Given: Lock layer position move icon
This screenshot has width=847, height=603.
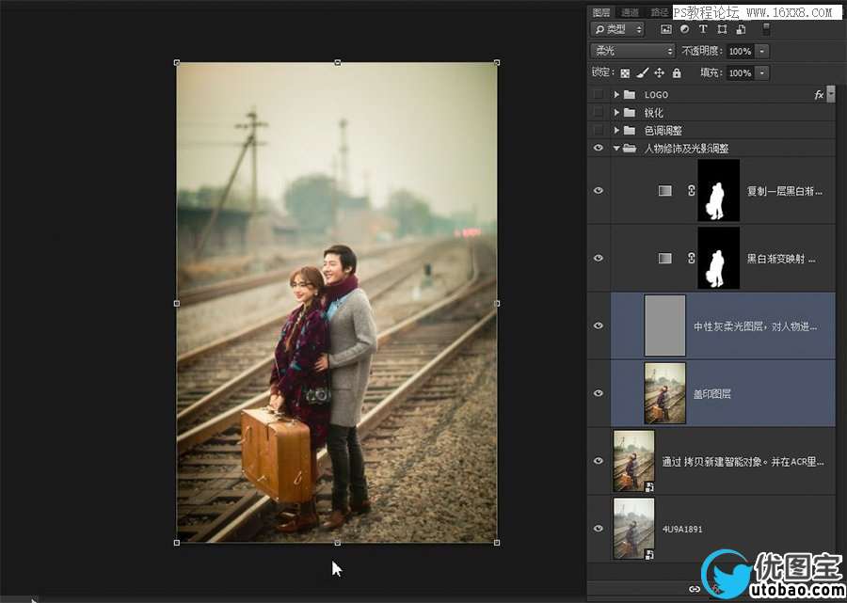Looking at the screenshot, I should pyautogui.click(x=659, y=73).
